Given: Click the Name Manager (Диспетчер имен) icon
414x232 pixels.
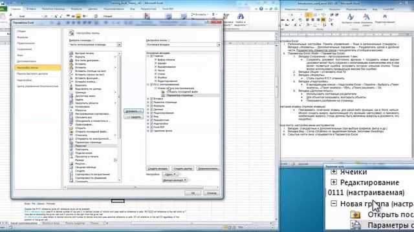Looking at the screenshot, I should click(71, 96).
